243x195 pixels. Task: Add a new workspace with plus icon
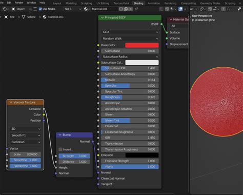pyautogui.click(x=240, y=3)
